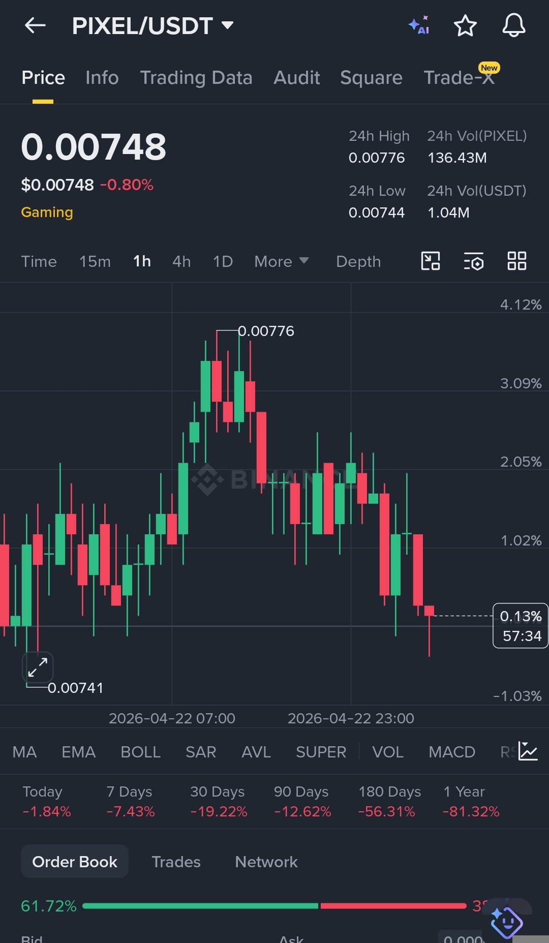Toggle the VOL indicator

[388, 752]
